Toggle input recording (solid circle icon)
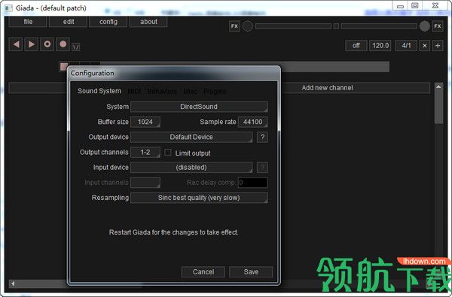Screen dimensions: 452x297 pyautogui.click(x=63, y=44)
